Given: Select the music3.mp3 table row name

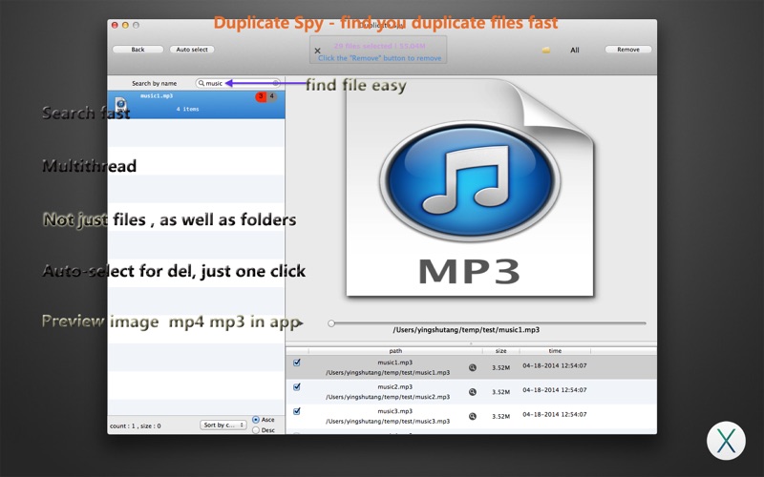Looking at the screenshot, I should [395, 411].
